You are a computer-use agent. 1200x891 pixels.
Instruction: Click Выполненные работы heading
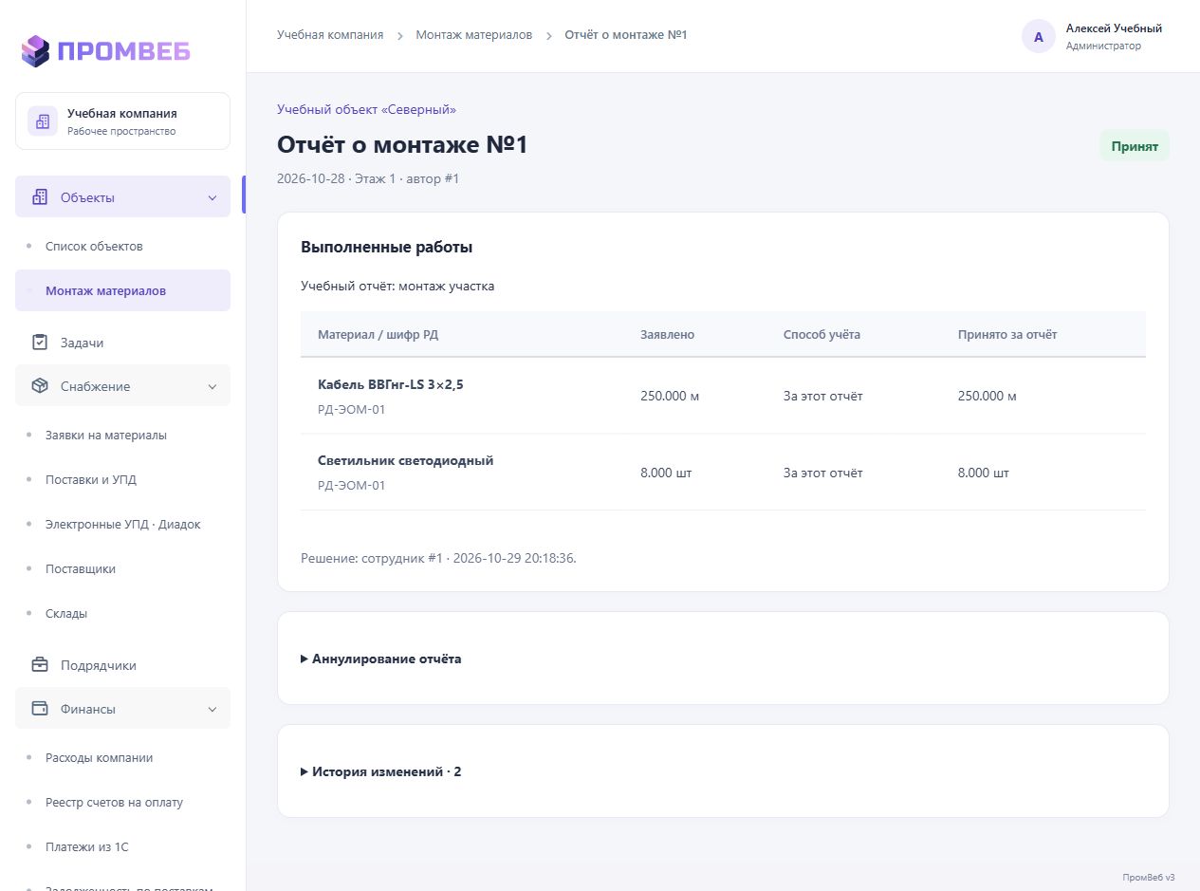point(387,247)
